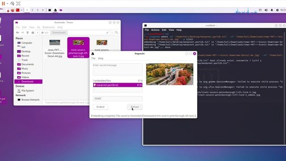
Task: Search files with the Thunar magnifier icon
Action: [117, 33]
